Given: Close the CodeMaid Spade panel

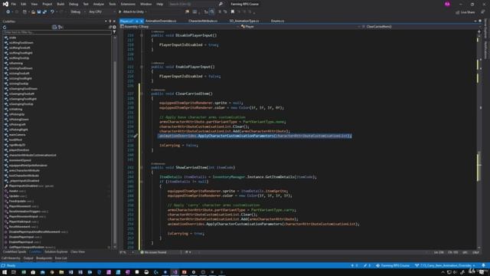Looking at the screenshot, I should click(x=114, y=21).
